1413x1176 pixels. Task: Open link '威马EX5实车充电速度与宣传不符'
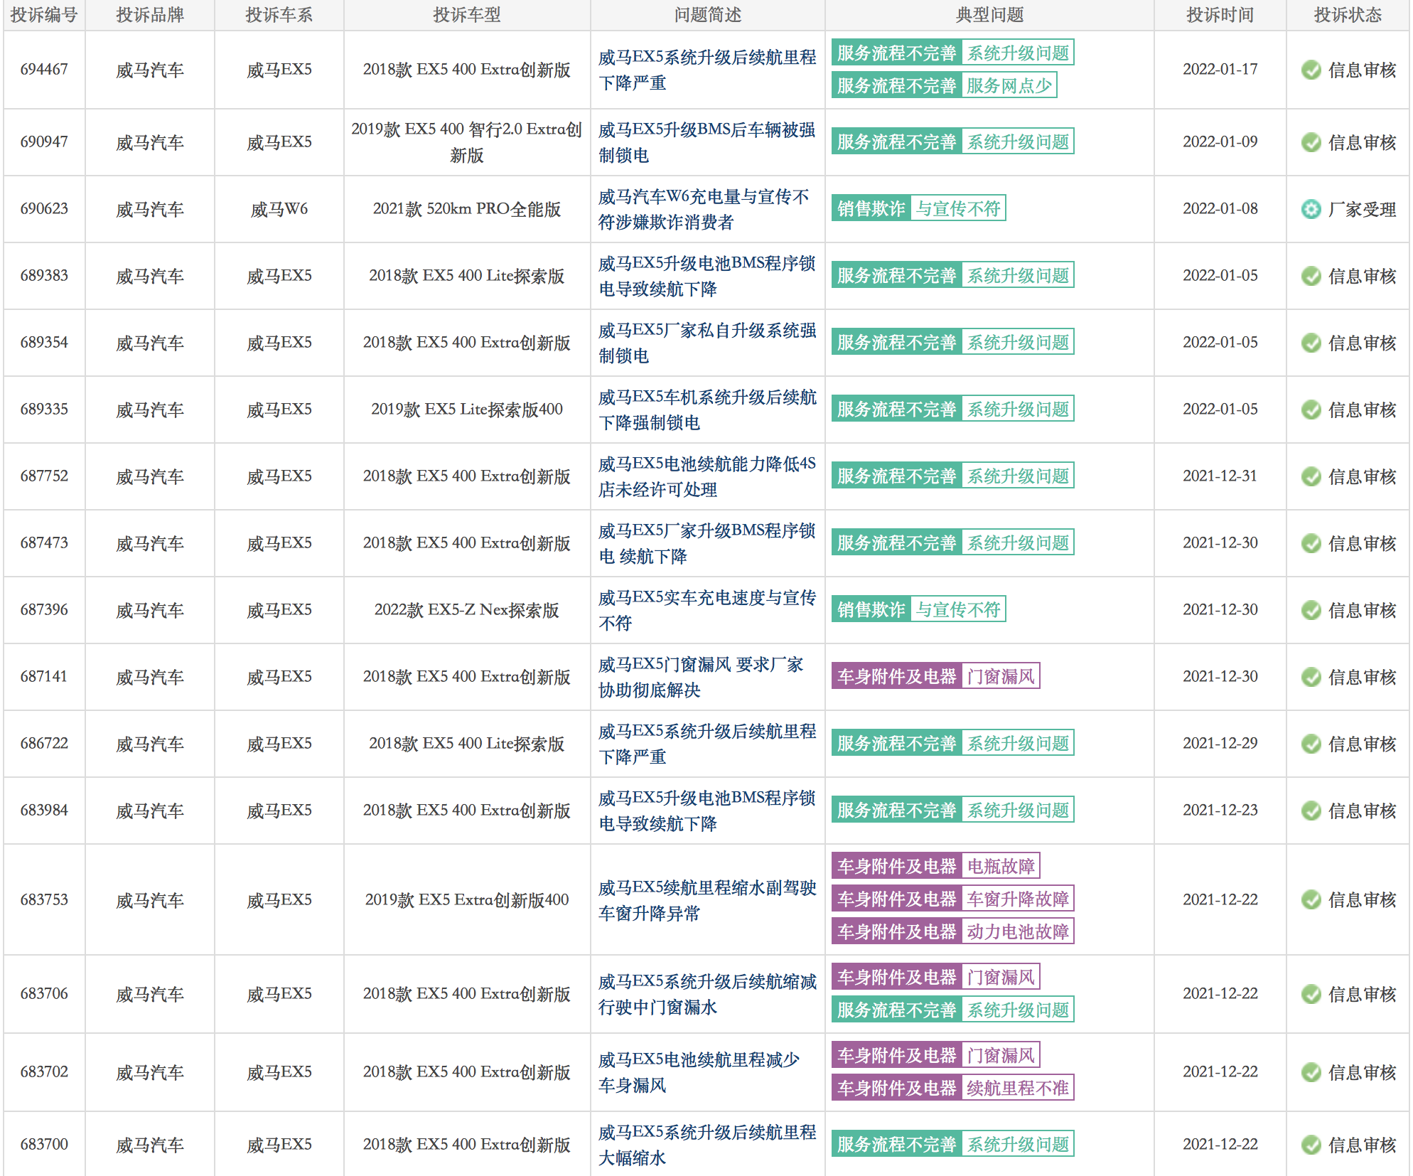(707, 610)
